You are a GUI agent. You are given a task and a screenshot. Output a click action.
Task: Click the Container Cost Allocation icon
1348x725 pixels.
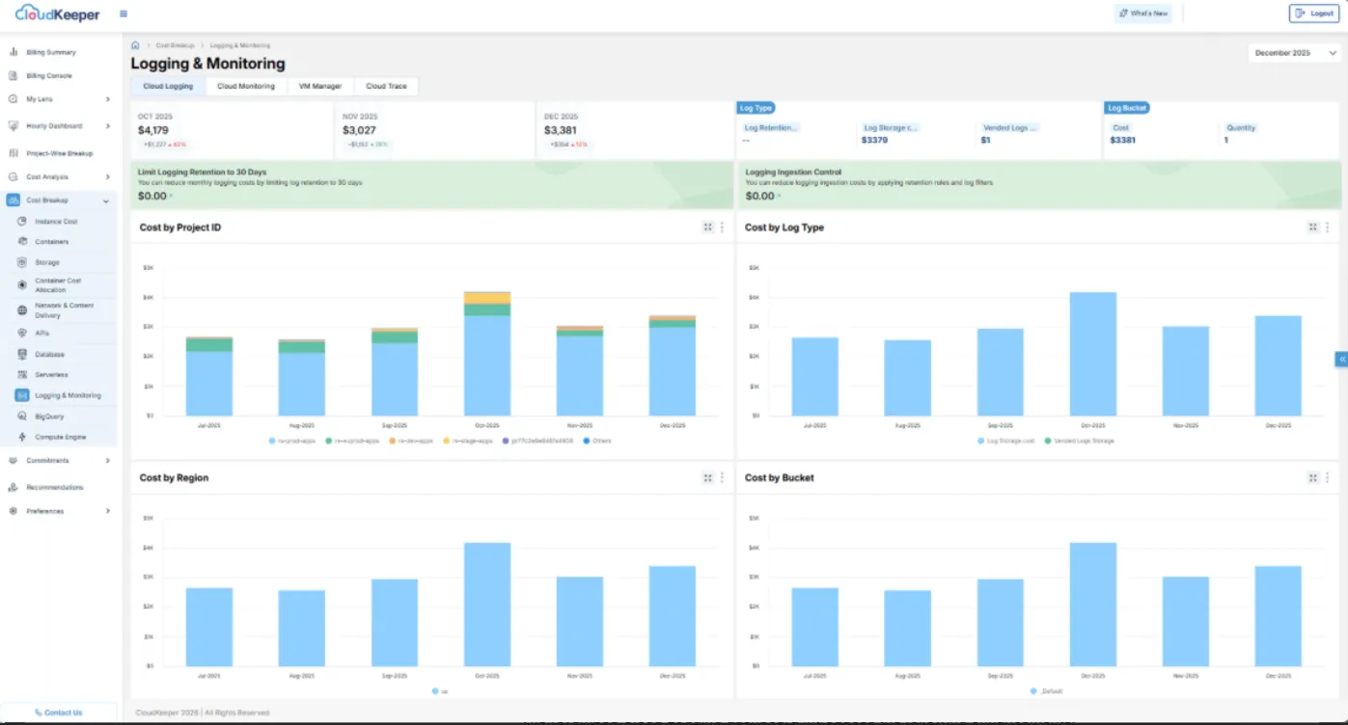click(x=22, y=284)
